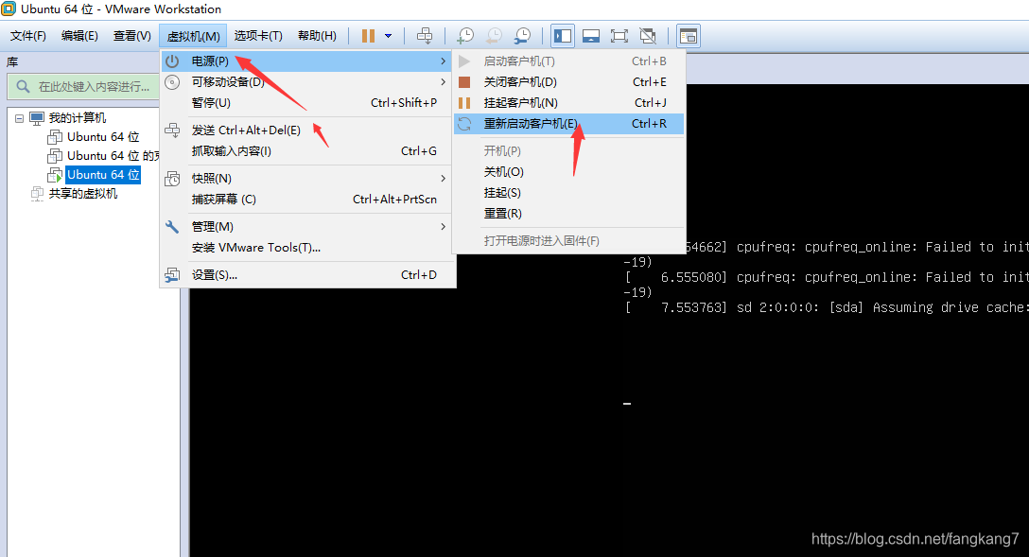Click the VMware Workstation title bar icon

pos(8,9)
